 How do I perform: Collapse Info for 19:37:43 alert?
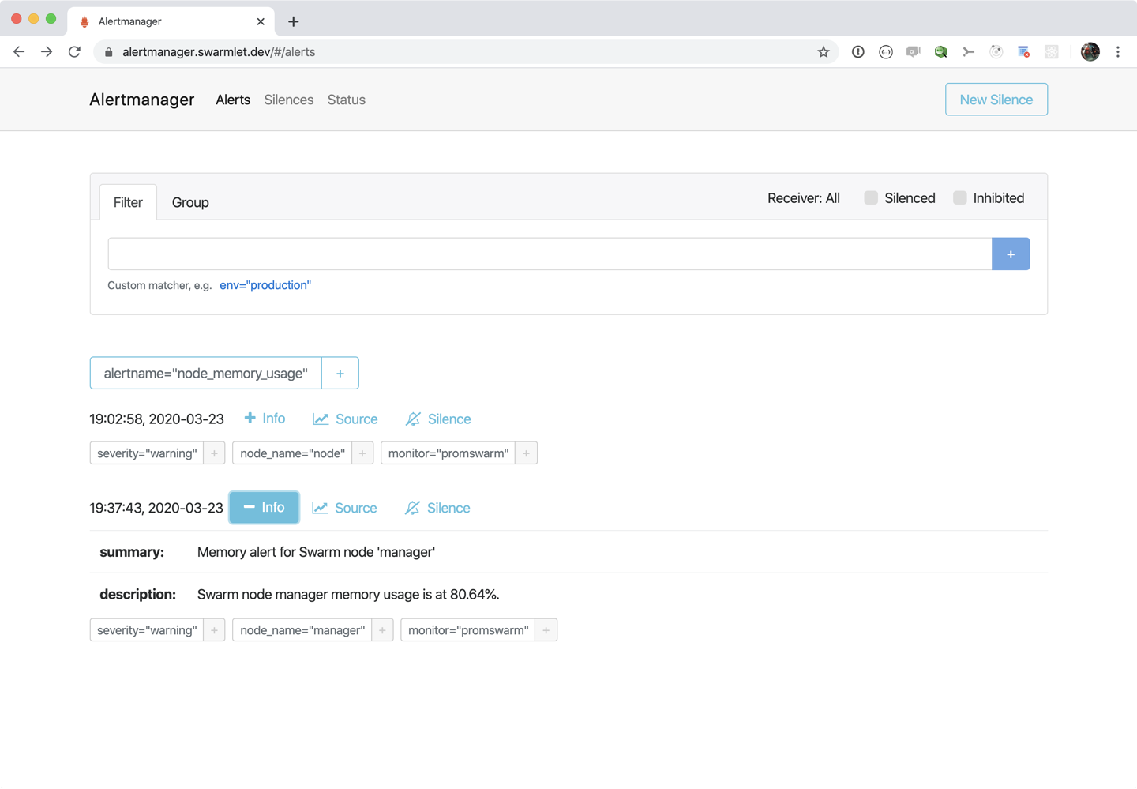[x=264, y=508]
